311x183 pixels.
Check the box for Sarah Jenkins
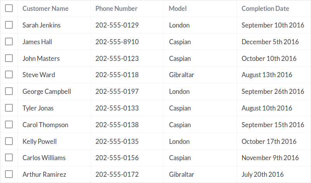tap(9, 25)
